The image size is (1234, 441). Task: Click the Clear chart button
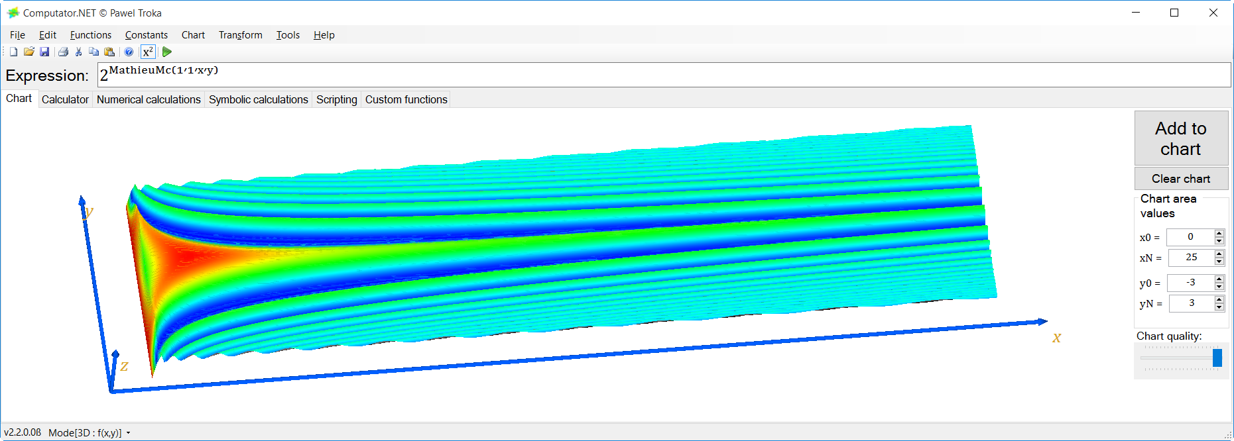(x=1181, y=179)
